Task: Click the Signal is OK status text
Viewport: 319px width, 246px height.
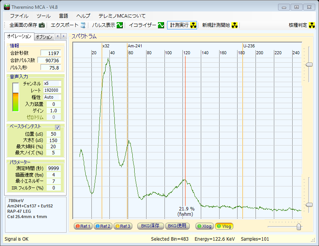Action: click(16, 239)
